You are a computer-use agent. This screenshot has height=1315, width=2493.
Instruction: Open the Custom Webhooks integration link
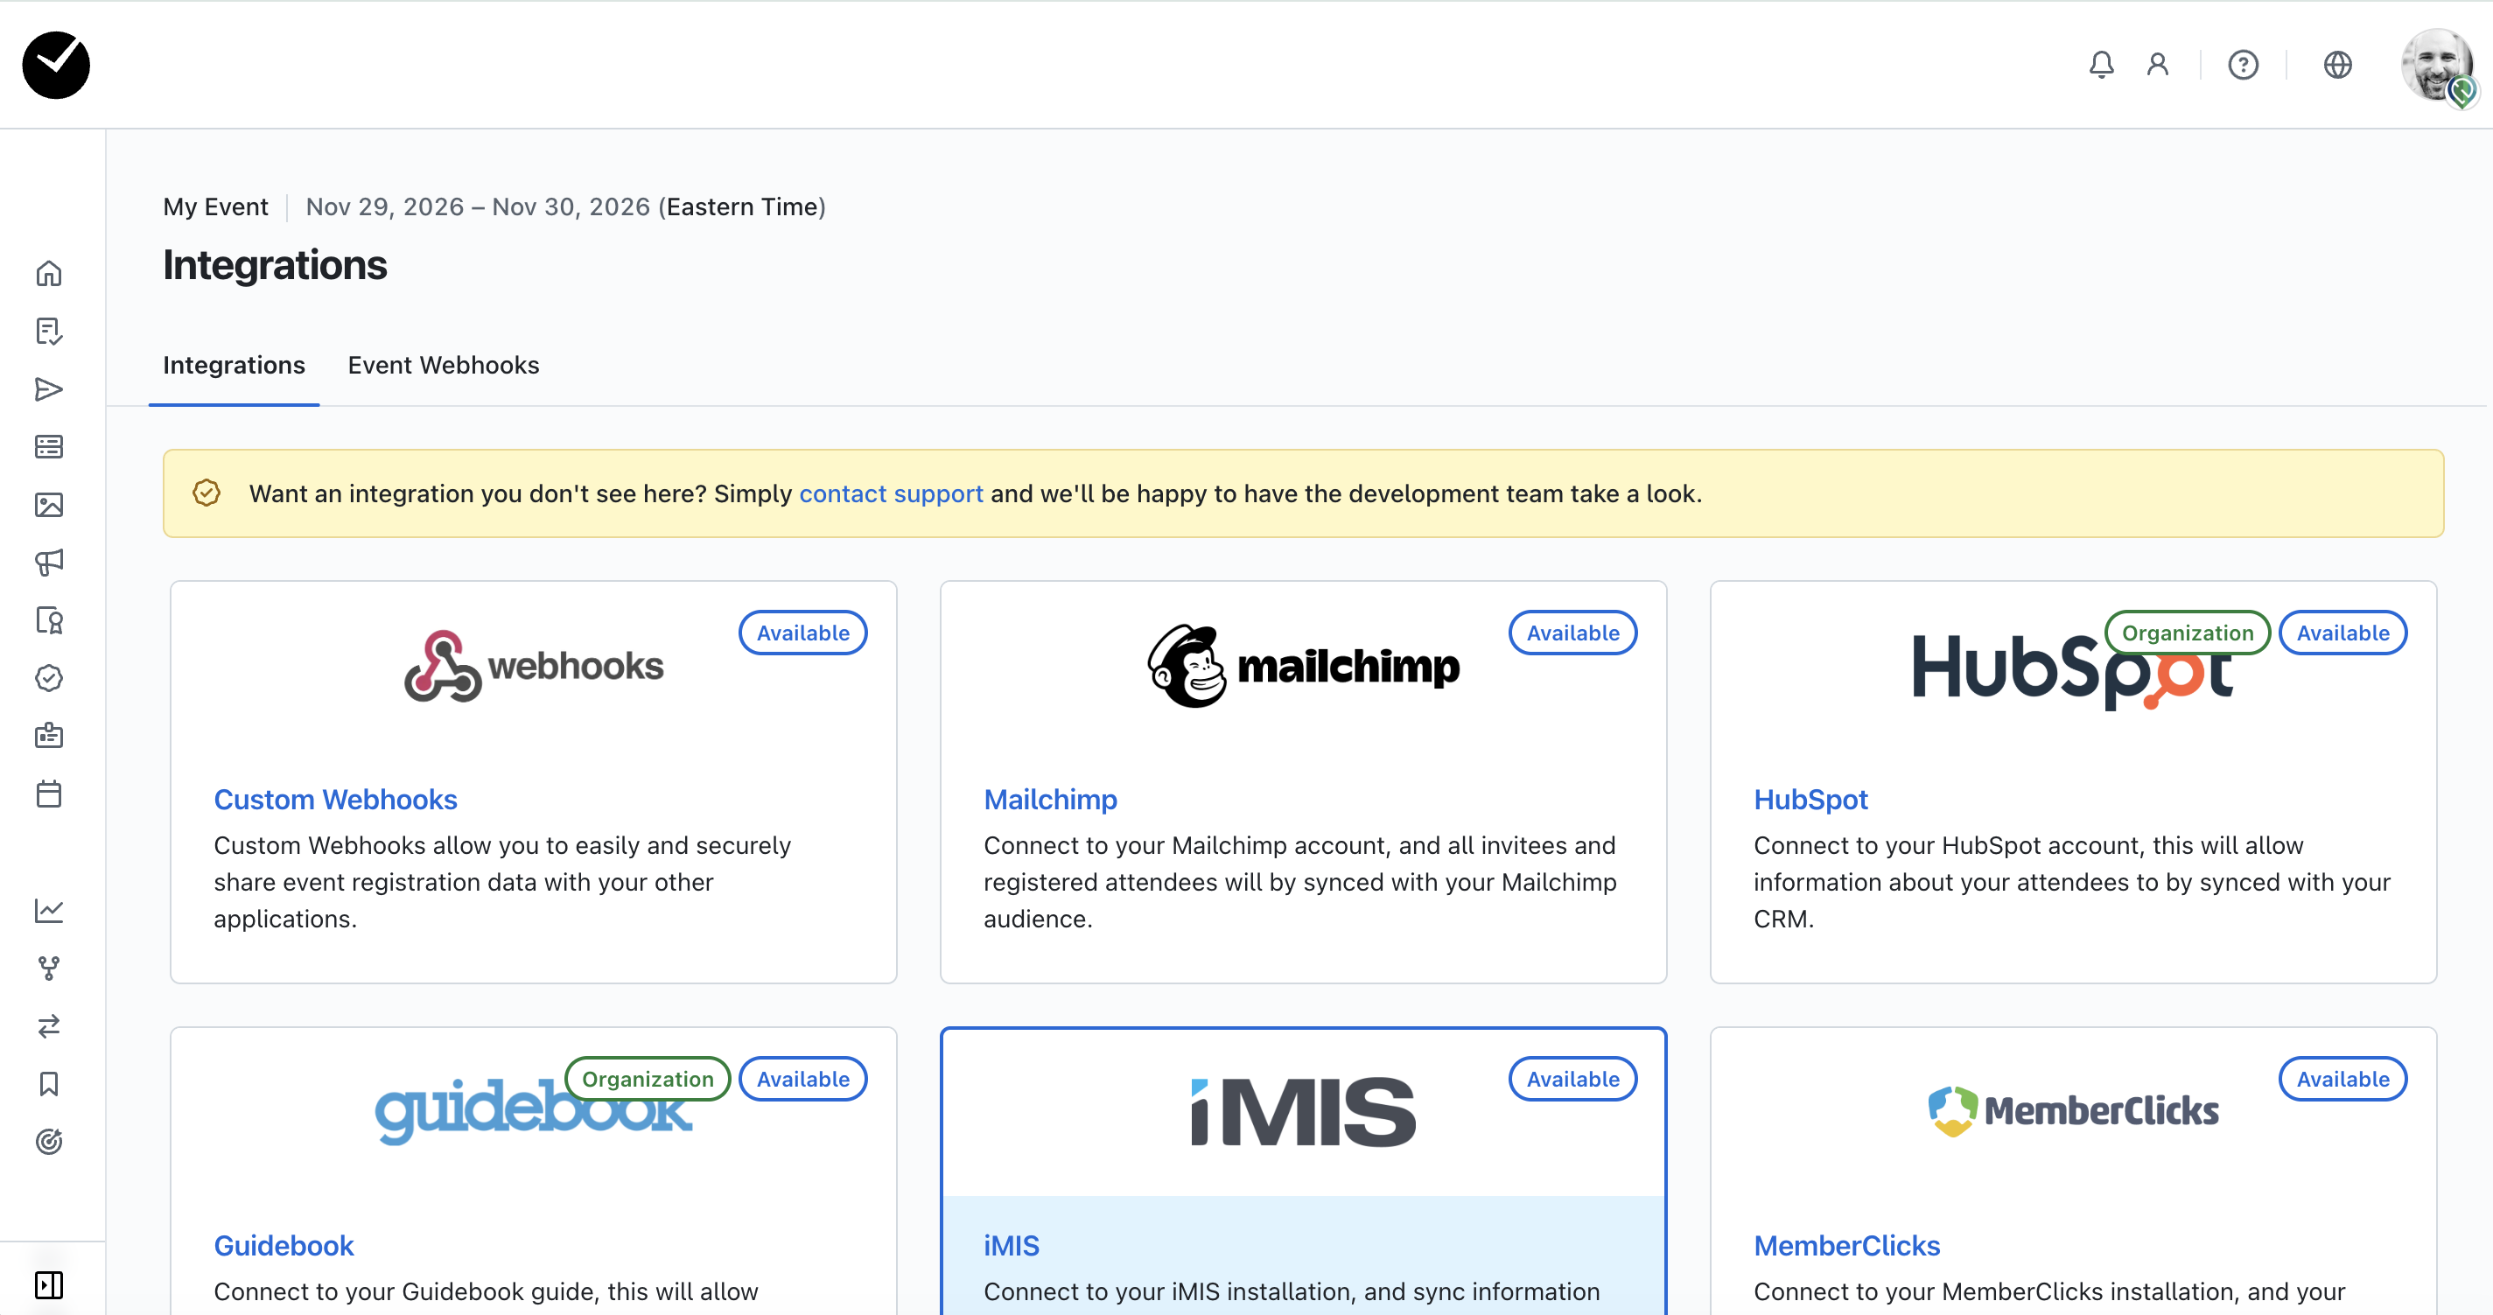(x=335, y=800)
